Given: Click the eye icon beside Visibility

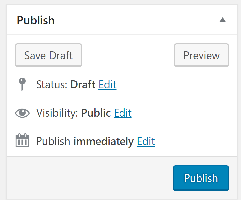Looking at the screenshot, I should (x=22, y=113).
